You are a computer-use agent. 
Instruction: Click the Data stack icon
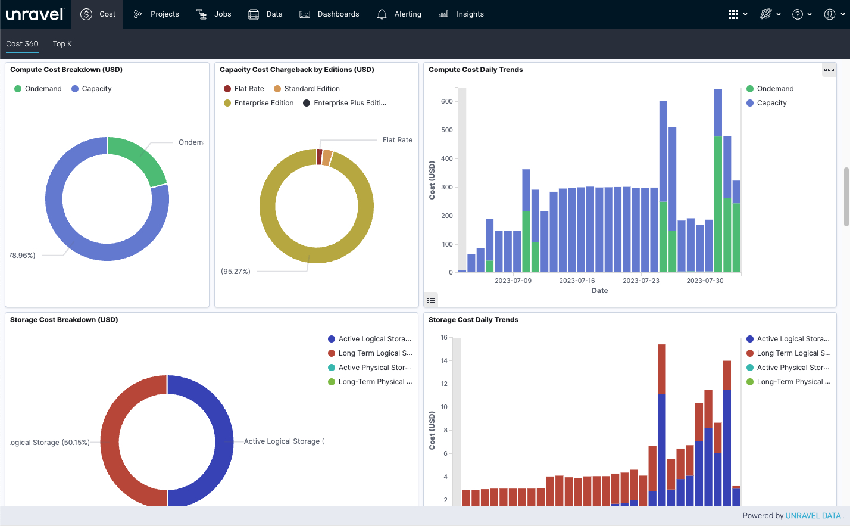pos(254,14)
